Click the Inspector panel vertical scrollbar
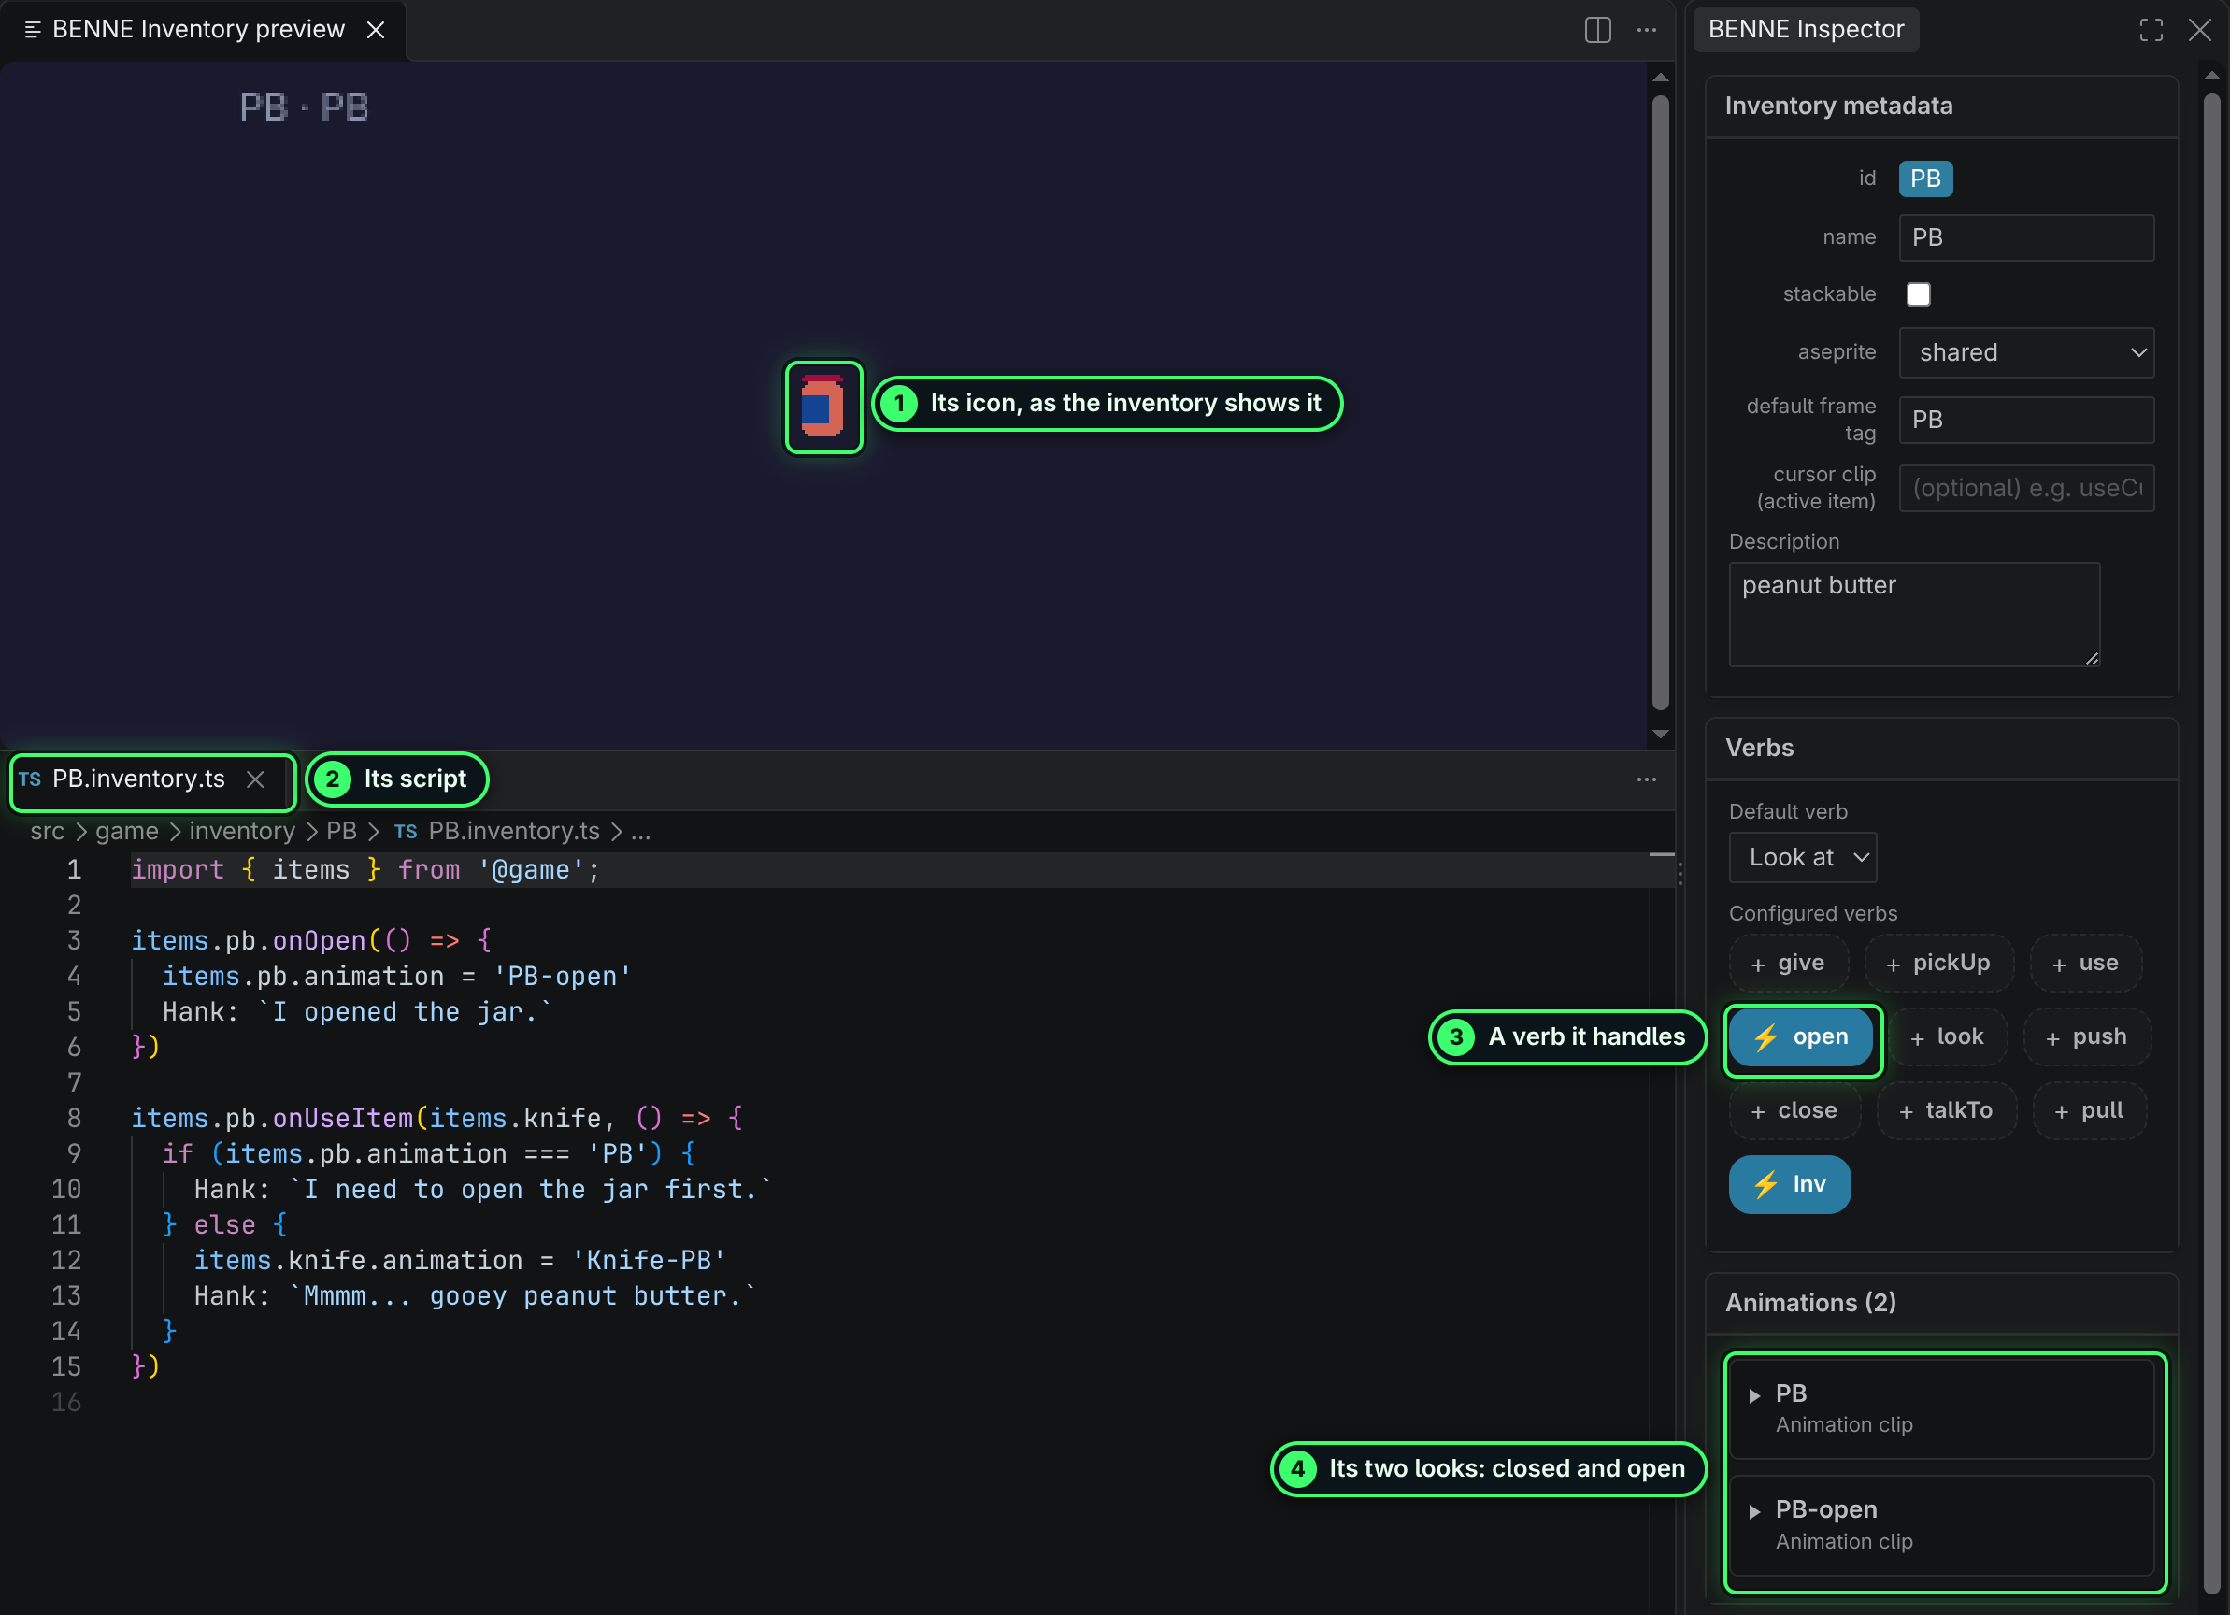Viewport: 2230px width, 1615px height. pyautogui.click(x=2211, y=845)
